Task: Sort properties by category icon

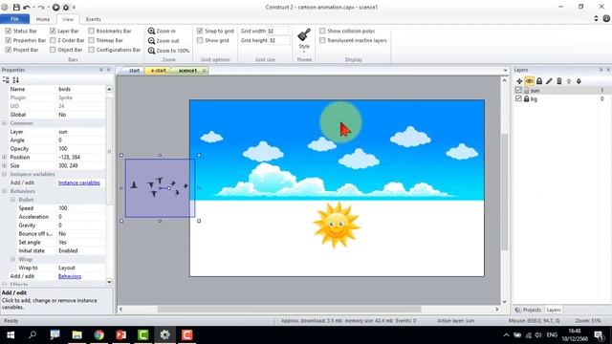Action: (x=6, y=79)
